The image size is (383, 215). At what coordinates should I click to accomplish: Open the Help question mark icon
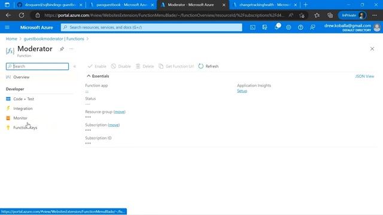(300, 27)
